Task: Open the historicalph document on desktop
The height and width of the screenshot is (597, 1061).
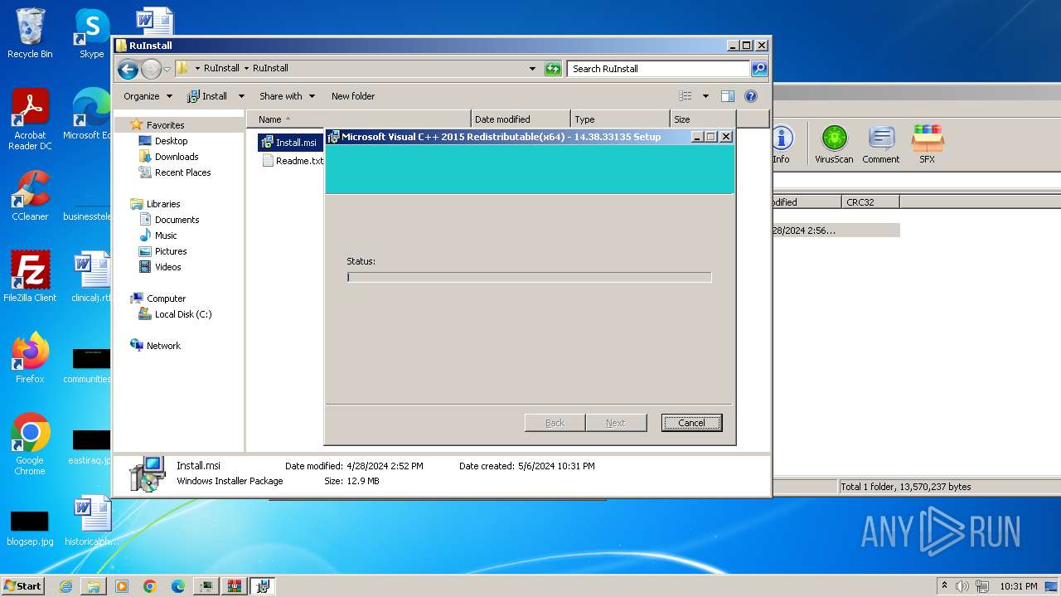Action: tap(91, 521)
